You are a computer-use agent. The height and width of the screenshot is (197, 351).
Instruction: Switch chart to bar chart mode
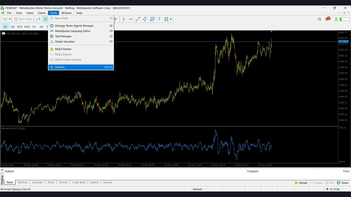(38, 19)
